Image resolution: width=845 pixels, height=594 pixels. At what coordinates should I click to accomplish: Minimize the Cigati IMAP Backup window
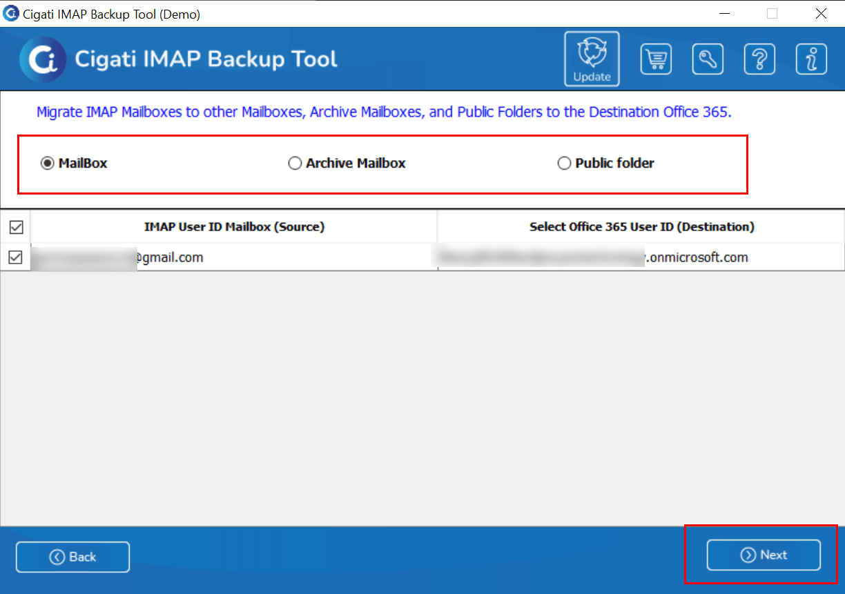point(725,13)
